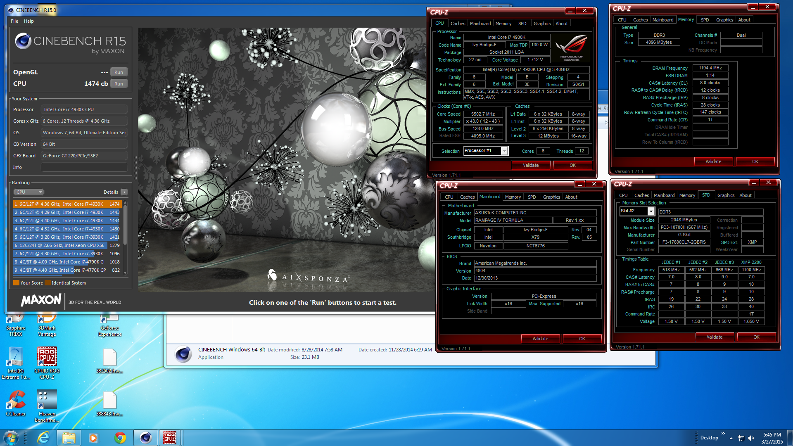Open the Ranking CPU dropdown
Screen dimensions: 793x446
click(28, 192)
